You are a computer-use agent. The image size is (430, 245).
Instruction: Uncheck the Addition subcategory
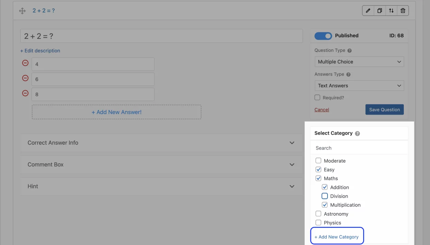[x=325, y=187]
